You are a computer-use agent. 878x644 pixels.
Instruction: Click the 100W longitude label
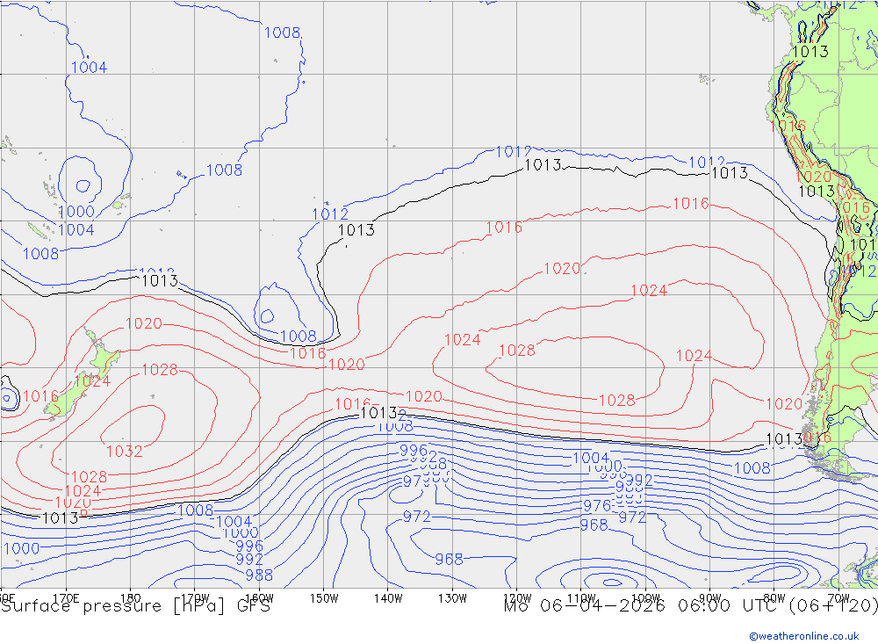(x=645, y=598)
